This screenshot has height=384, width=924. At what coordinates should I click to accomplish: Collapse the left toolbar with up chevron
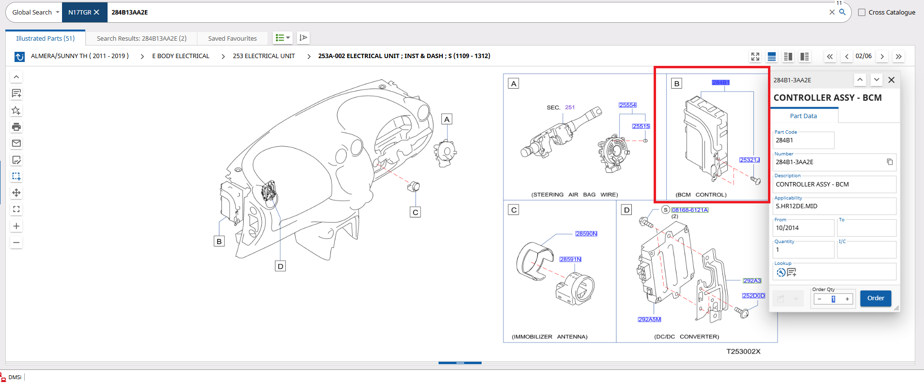point(16,77)
